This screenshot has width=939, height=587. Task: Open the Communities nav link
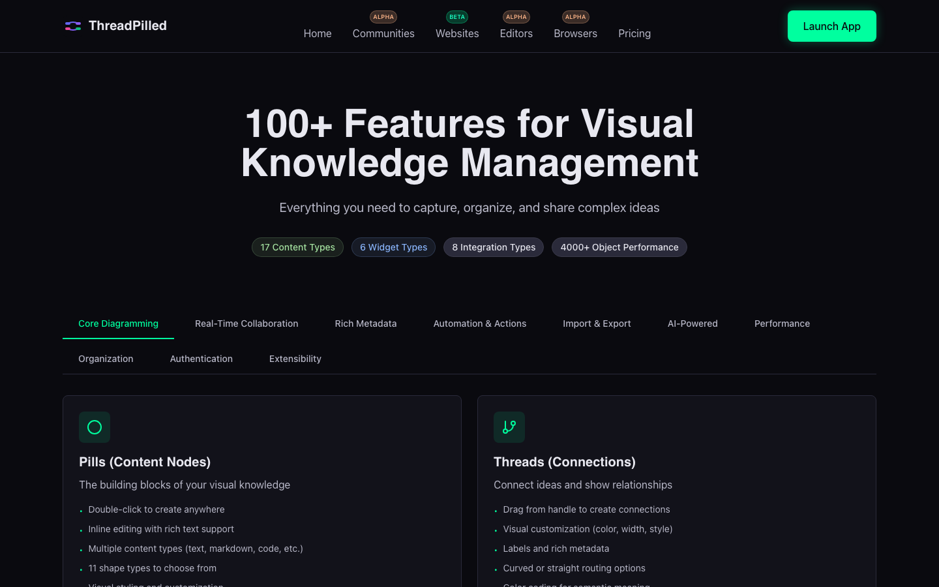[383, 33]
